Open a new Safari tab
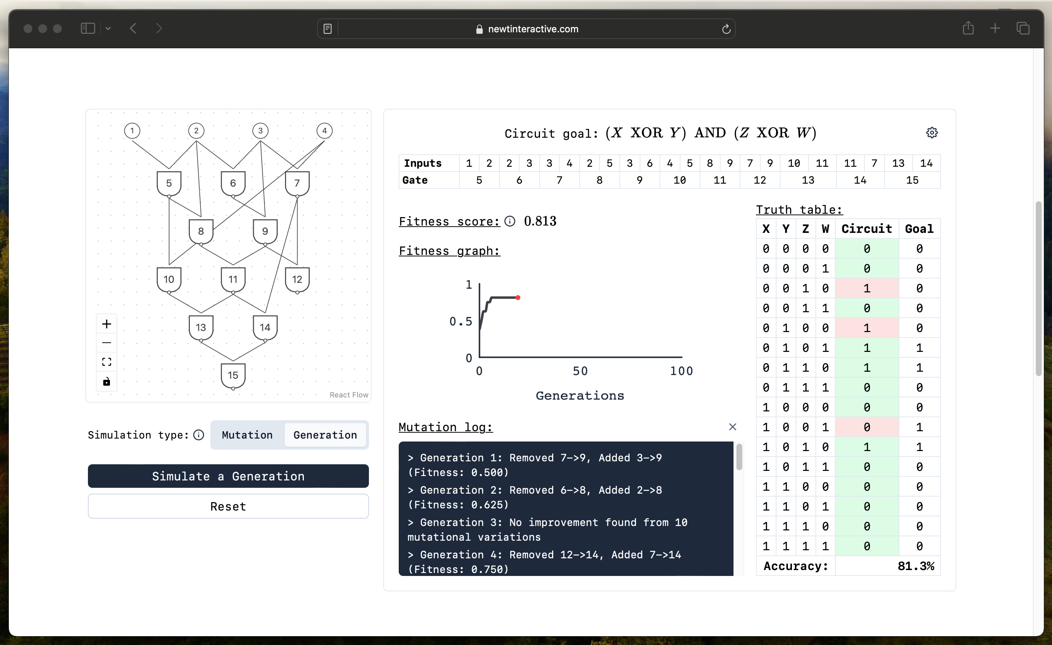This screenshot has height=645, width=1052. click(x=995, y=28)
